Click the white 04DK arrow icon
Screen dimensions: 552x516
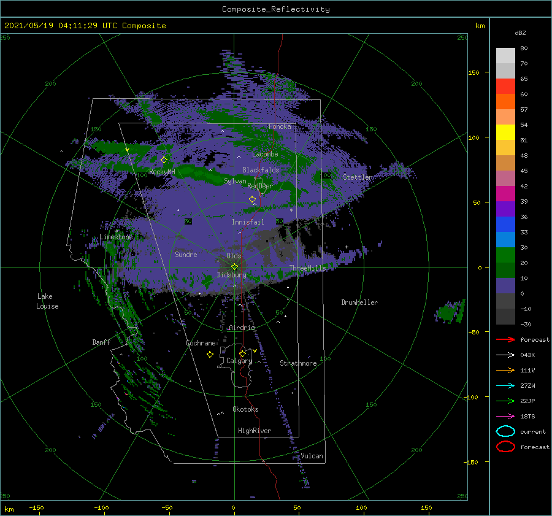tap(505, 355)
